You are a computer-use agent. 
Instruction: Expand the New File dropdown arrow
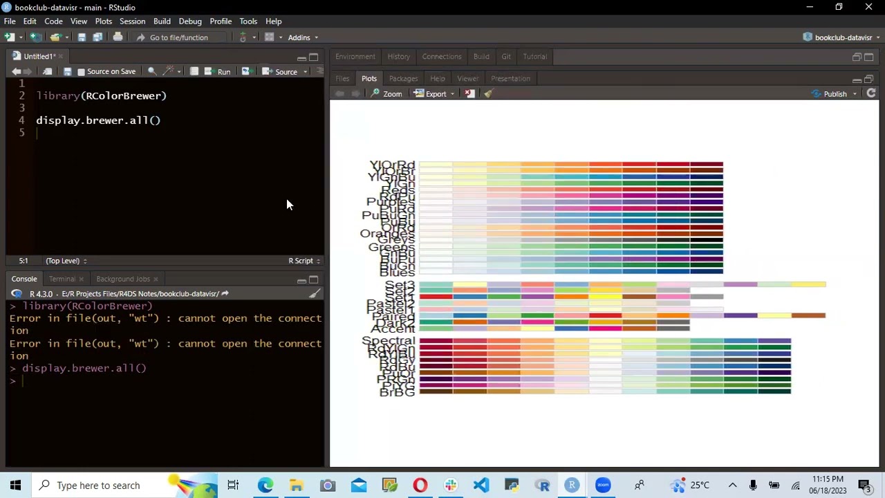coord(21,37)
